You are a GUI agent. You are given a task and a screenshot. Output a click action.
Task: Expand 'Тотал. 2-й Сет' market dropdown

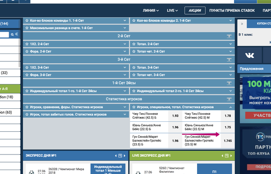point(230,44)
